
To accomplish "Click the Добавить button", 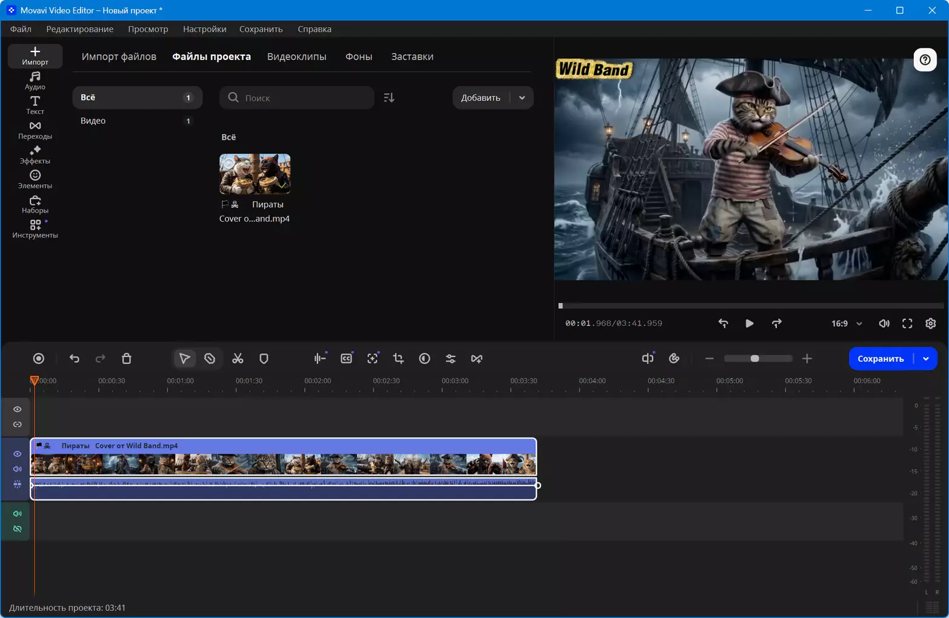I will tap(481, 98).
